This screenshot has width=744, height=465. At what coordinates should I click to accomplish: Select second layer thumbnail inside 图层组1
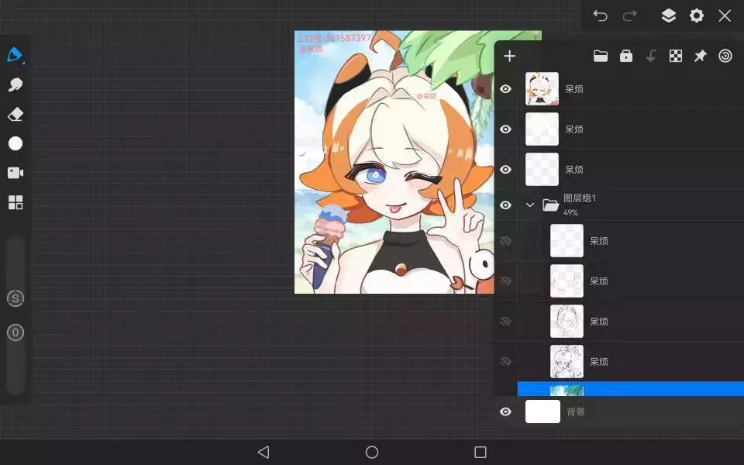click(x=567, y=281)
